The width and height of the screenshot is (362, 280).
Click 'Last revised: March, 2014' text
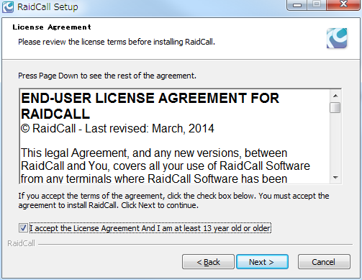[x=150, y=128]
